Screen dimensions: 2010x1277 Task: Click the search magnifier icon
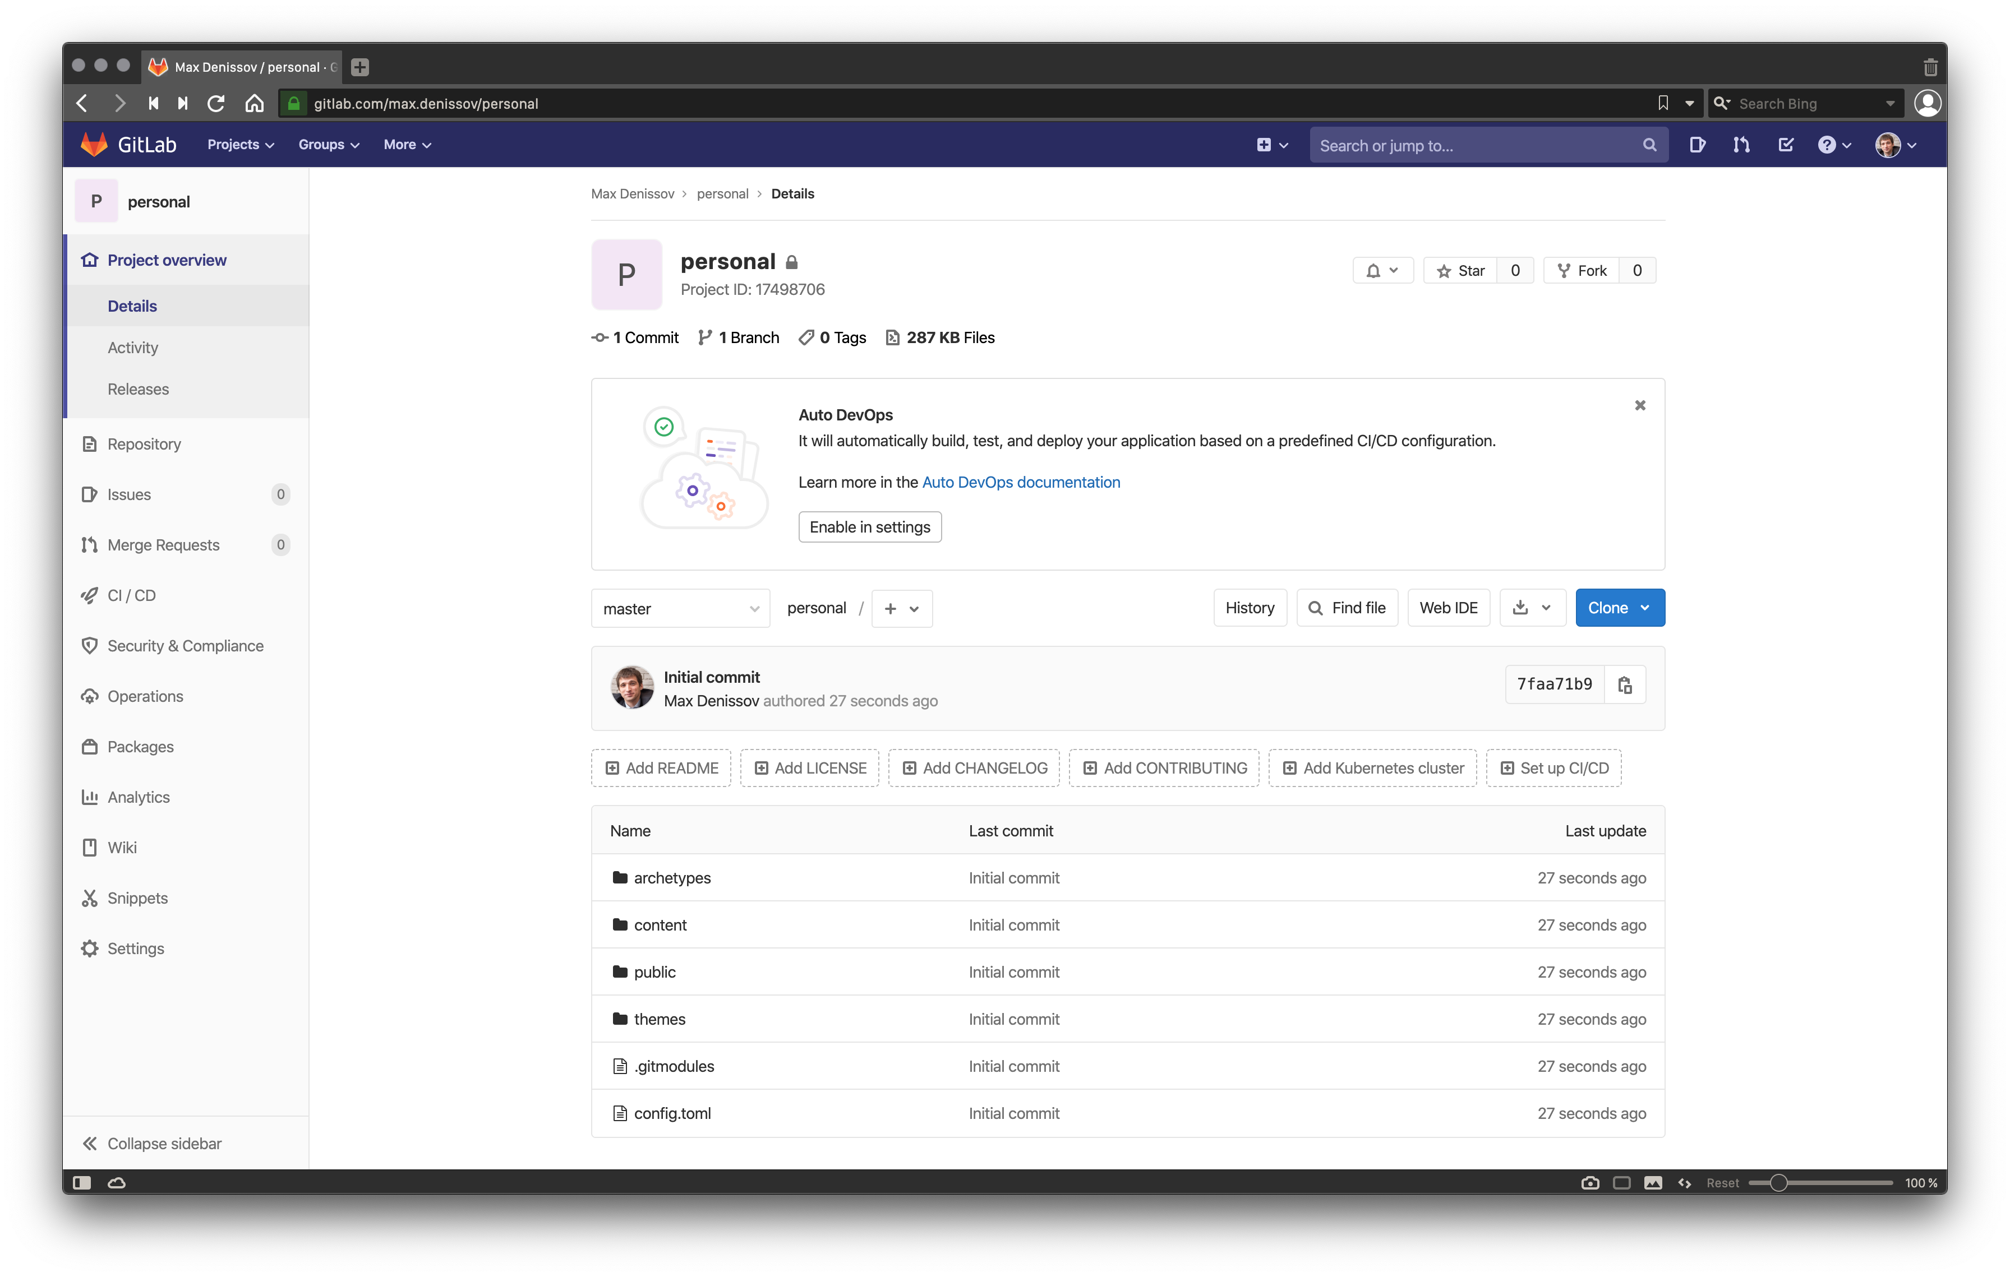1649,145
